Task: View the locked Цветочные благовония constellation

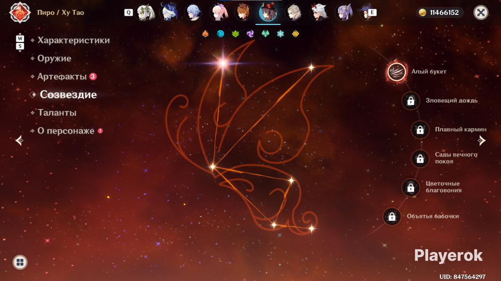Action: [x=411, y=187]
